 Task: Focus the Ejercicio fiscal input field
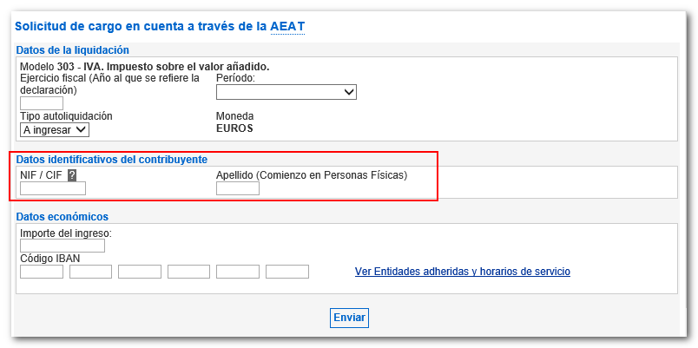pos(42,103)
